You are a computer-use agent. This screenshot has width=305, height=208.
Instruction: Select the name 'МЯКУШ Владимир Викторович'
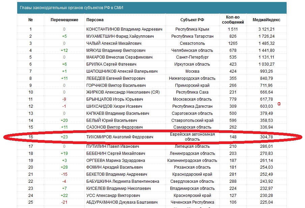point(116,50)
